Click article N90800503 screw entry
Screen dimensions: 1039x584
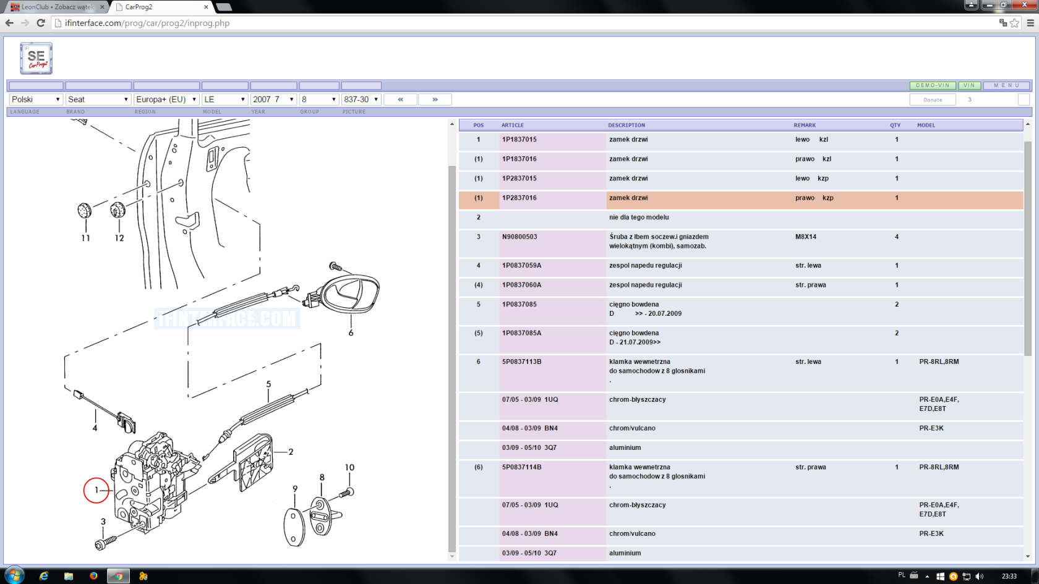tap(519, 237)
